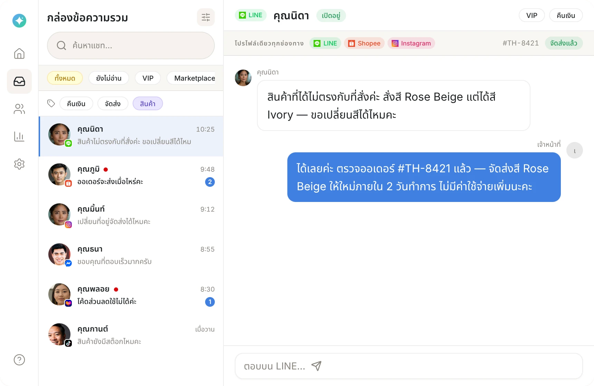
Task: Focus the ตอบบน LINE reply field
Action: pos(409,366)
